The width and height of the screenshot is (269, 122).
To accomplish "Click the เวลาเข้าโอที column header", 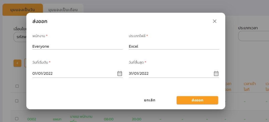I will (x=250, y=87).
